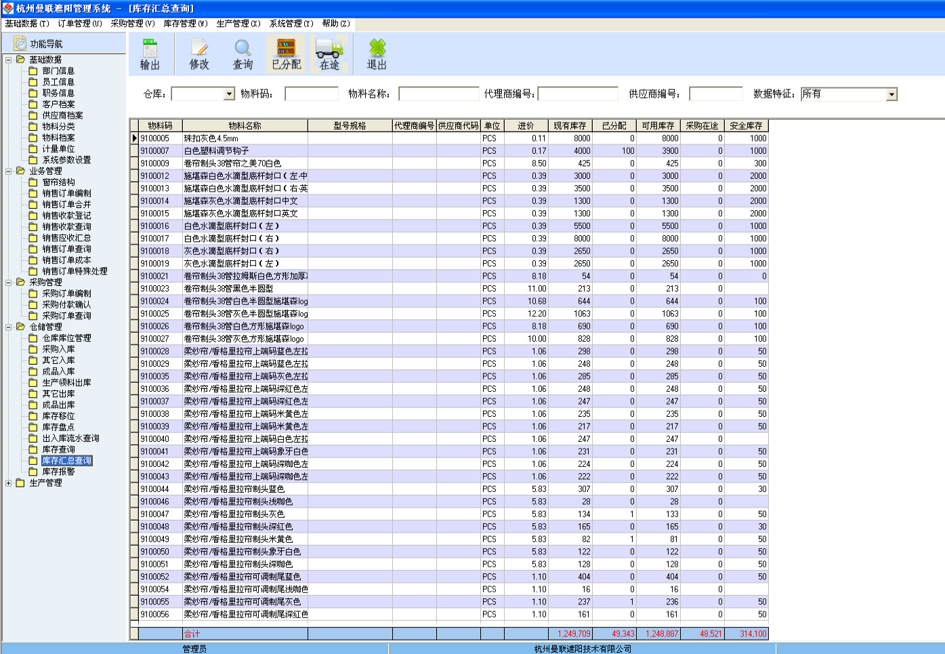
Task: Expand the 生产管理 tree node
Action: click(8, 483)
